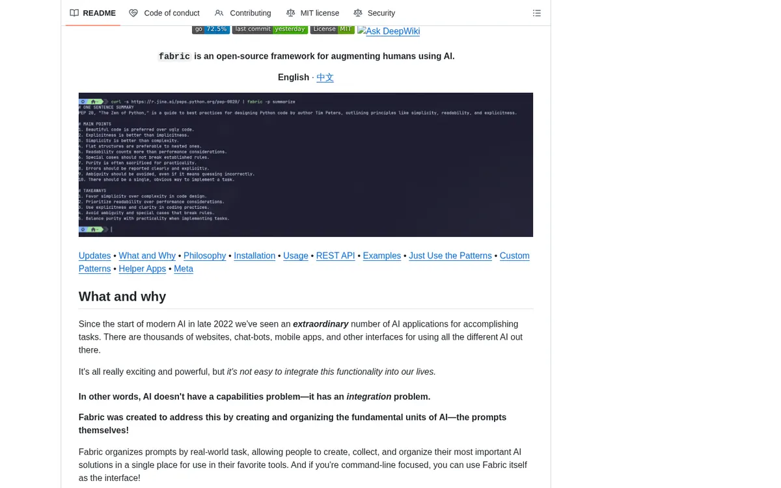Switch README language to 中文
The width and height of the screenshot is (781, 488).
pos(325,77)
